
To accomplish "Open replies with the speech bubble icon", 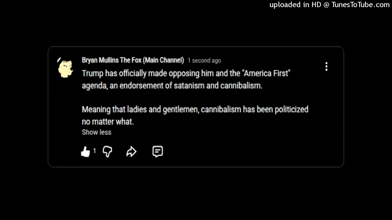I will pyautogui.click(x=157, y=152).
